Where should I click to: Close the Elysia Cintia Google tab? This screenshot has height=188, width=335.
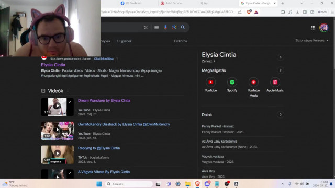click(274, 3)
